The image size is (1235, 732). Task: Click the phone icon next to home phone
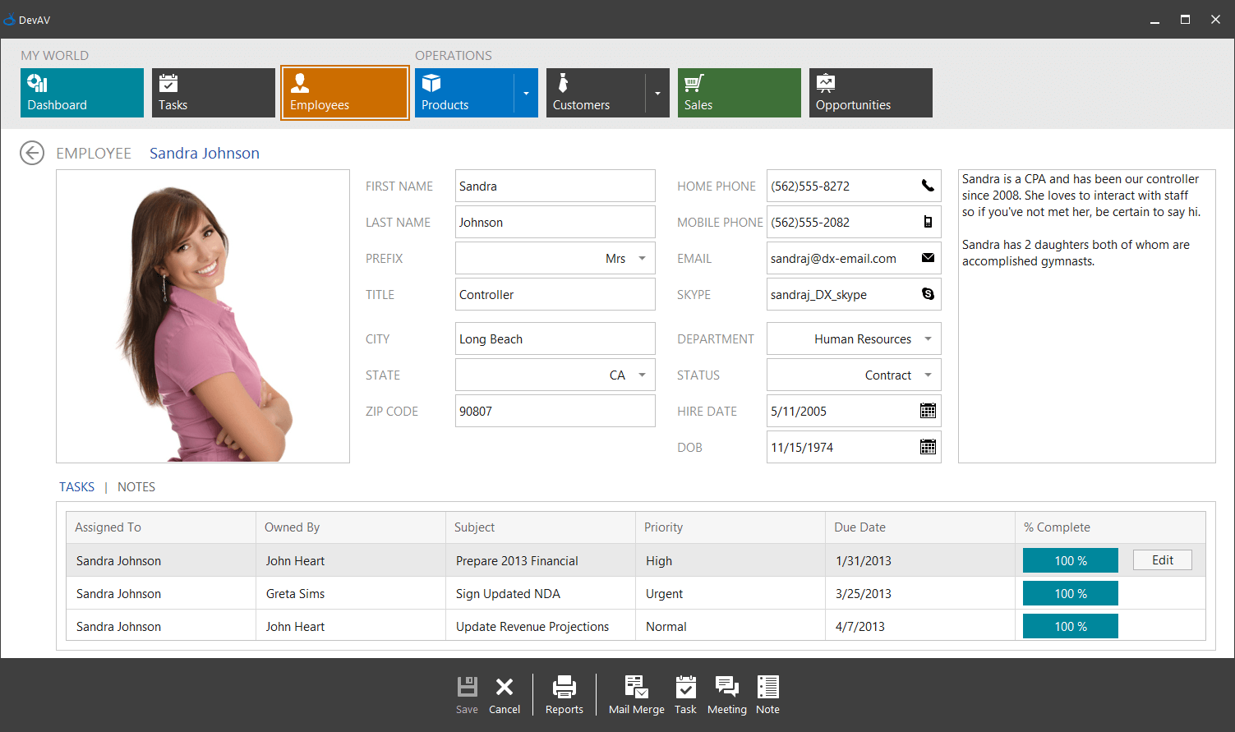(928, 186)
